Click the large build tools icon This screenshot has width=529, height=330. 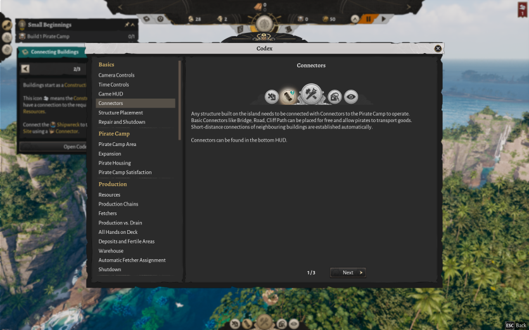[311, 94]
